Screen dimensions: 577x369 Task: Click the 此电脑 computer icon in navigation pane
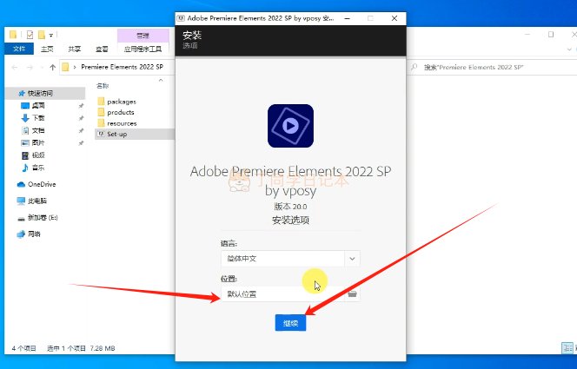pos(21,201)
